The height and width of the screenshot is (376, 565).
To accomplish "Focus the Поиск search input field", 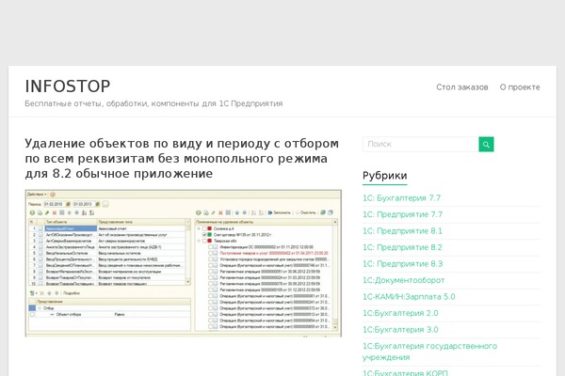I will [x=421, y=144].
